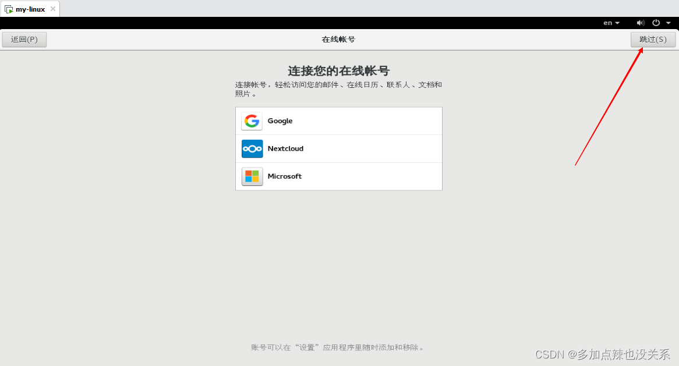
Task: Click the Microsoft logo icon
Action: tap(252, 176)
